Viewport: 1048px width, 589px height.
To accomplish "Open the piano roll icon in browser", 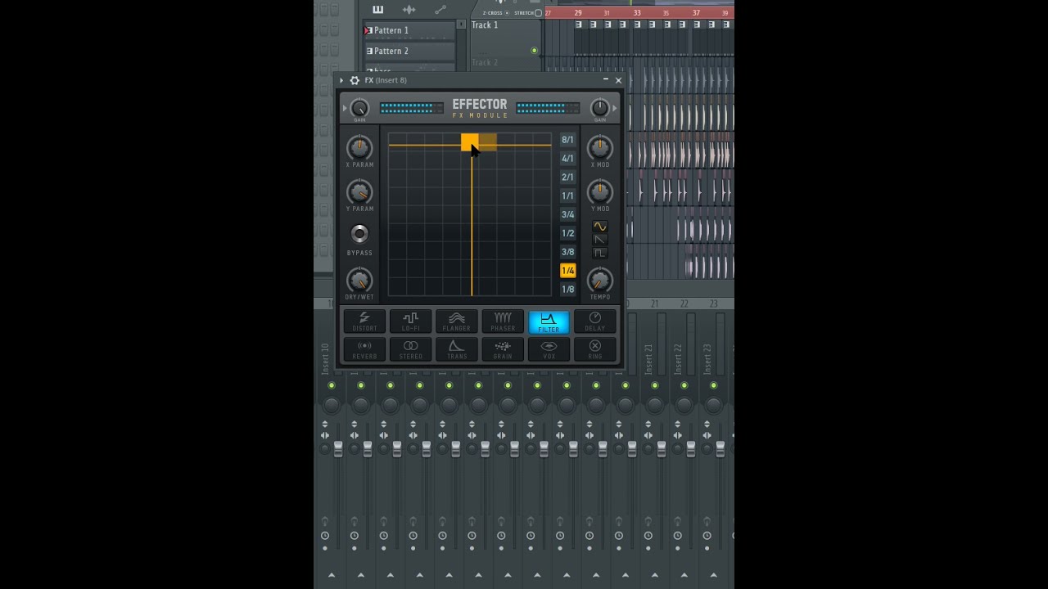I will coord(377,10).
